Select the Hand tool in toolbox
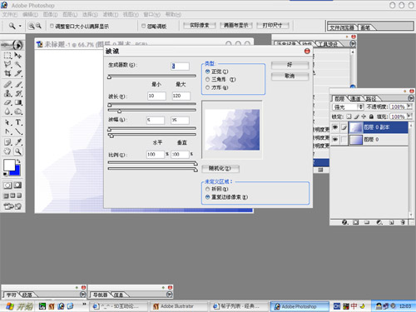This screenshot has height=312, width=416. coord(7,151)
